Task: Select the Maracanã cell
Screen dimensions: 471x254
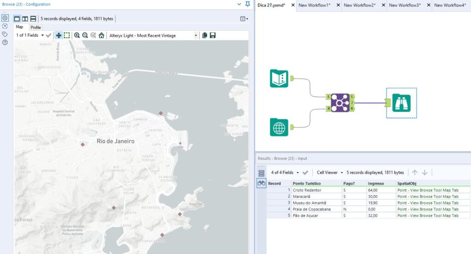Action: coord(316,197)
